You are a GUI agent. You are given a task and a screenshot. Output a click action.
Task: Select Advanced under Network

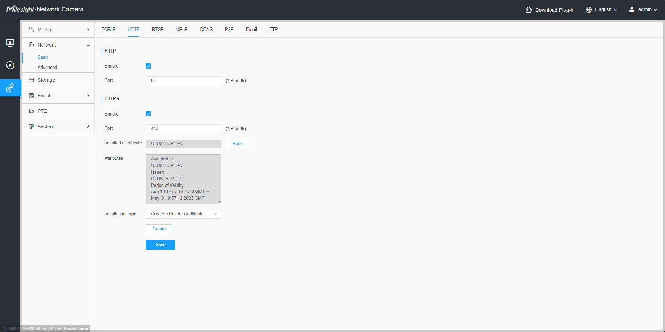[x=47, y=67]
